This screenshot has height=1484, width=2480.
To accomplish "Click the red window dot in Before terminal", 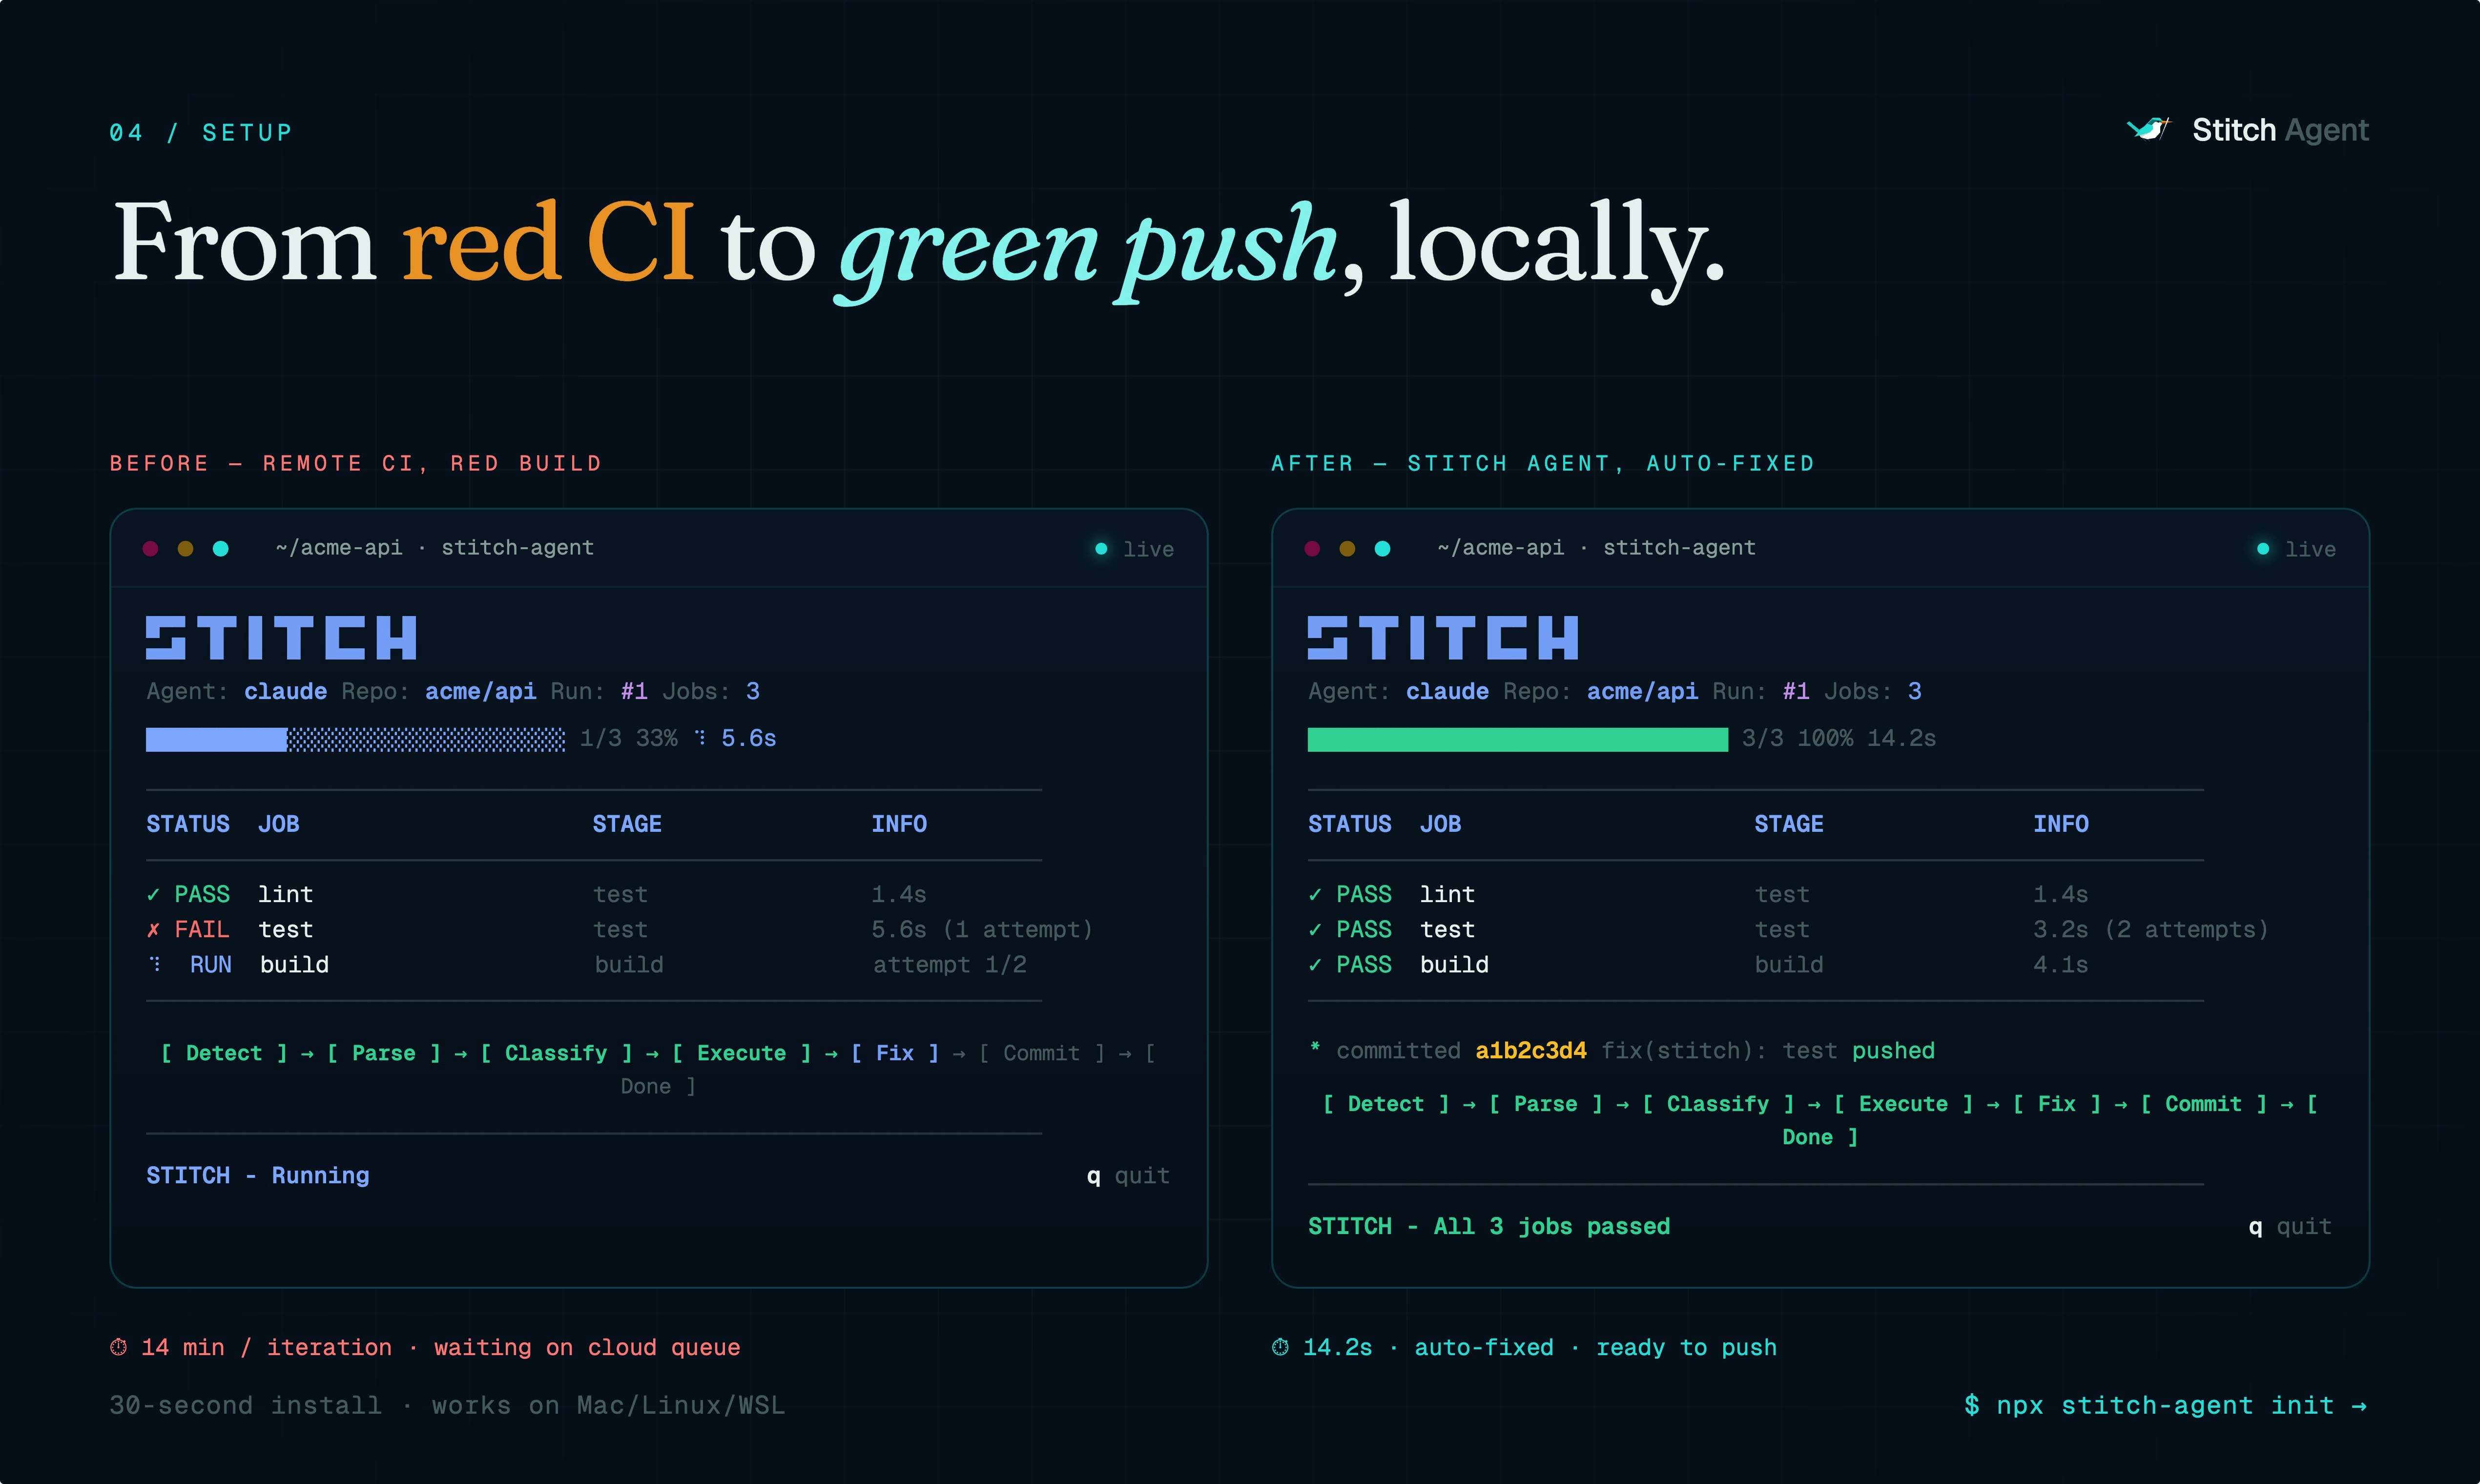I will (150, 548).
